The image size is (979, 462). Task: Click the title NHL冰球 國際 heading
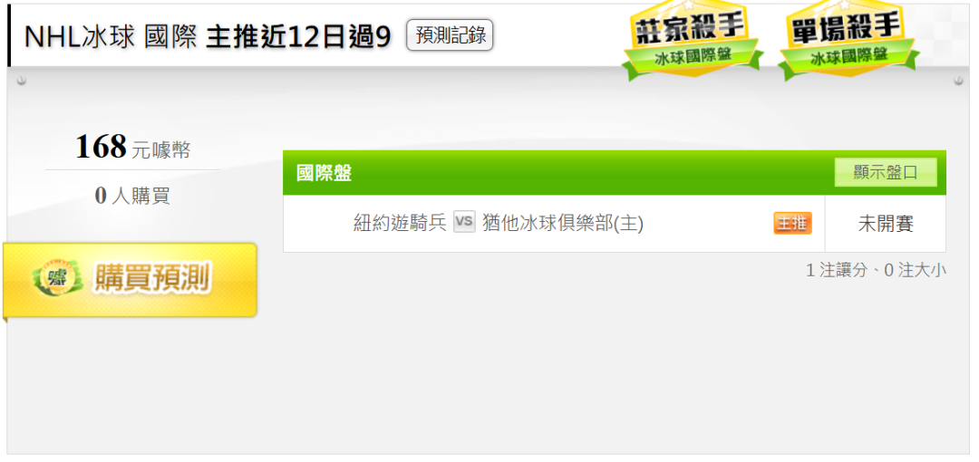pyautogui.click(x=110, y=37)
